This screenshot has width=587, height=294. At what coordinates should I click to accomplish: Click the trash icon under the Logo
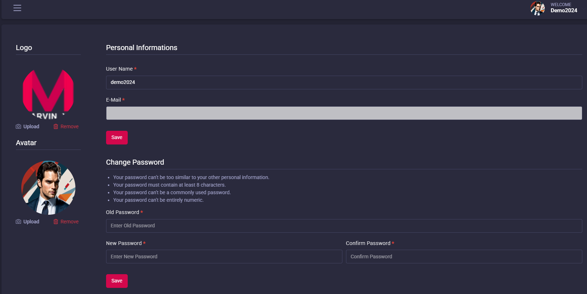pyautogui.click(x=56, y=126)
